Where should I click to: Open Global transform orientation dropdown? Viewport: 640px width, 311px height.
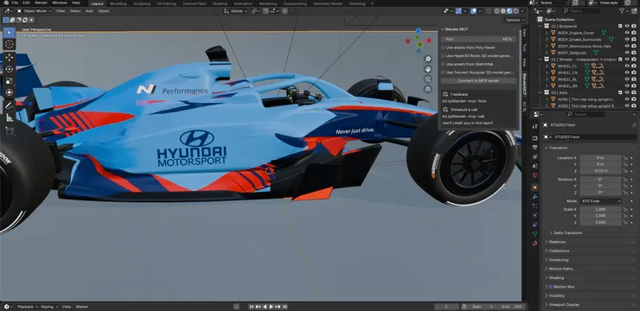[x=235, y=11]
